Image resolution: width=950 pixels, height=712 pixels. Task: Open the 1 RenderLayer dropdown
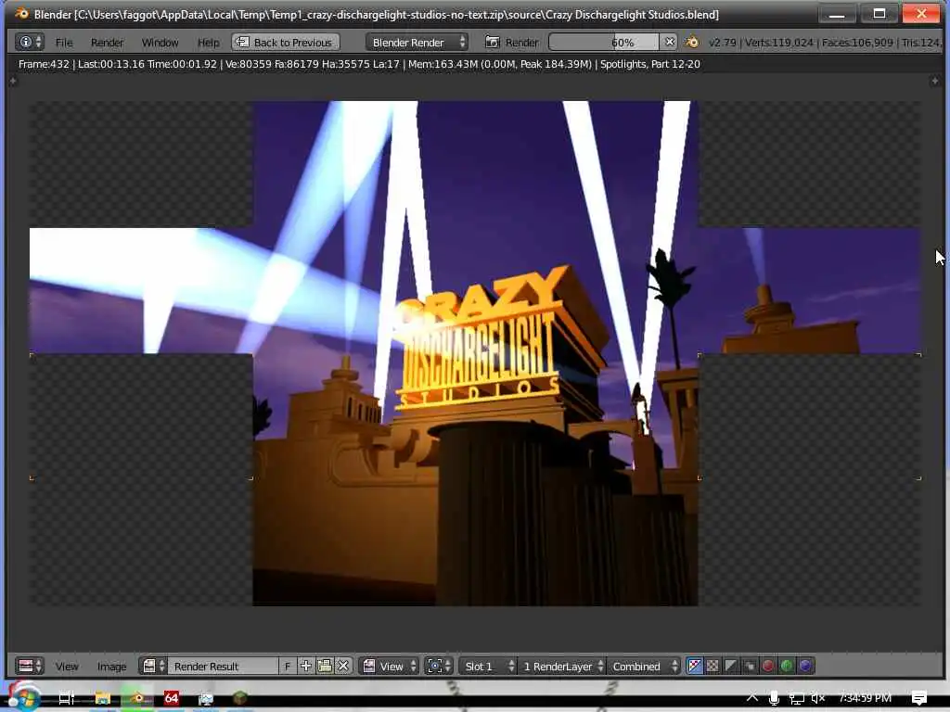tap(562, 666)
